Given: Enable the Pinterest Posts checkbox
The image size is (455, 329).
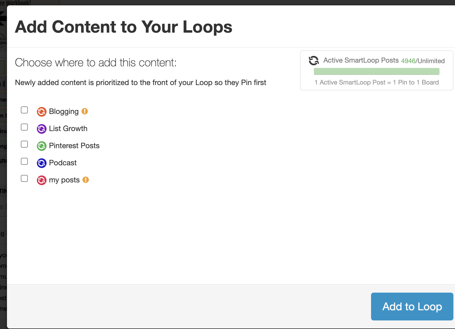Looking at the screenshot, I should point(24,144).
